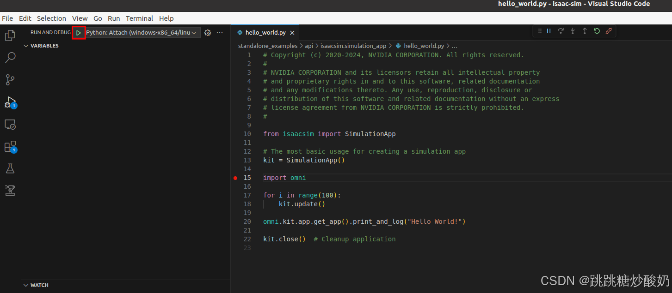Open the Run menu
This screenshot has width=672, height=293.
pos(114,18)
